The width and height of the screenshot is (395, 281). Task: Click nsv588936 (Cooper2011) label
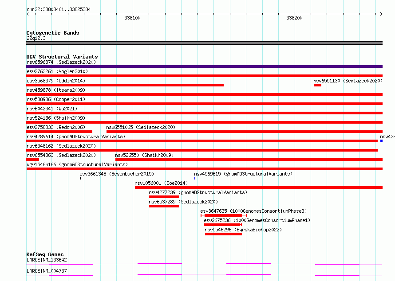click(56, 99)
